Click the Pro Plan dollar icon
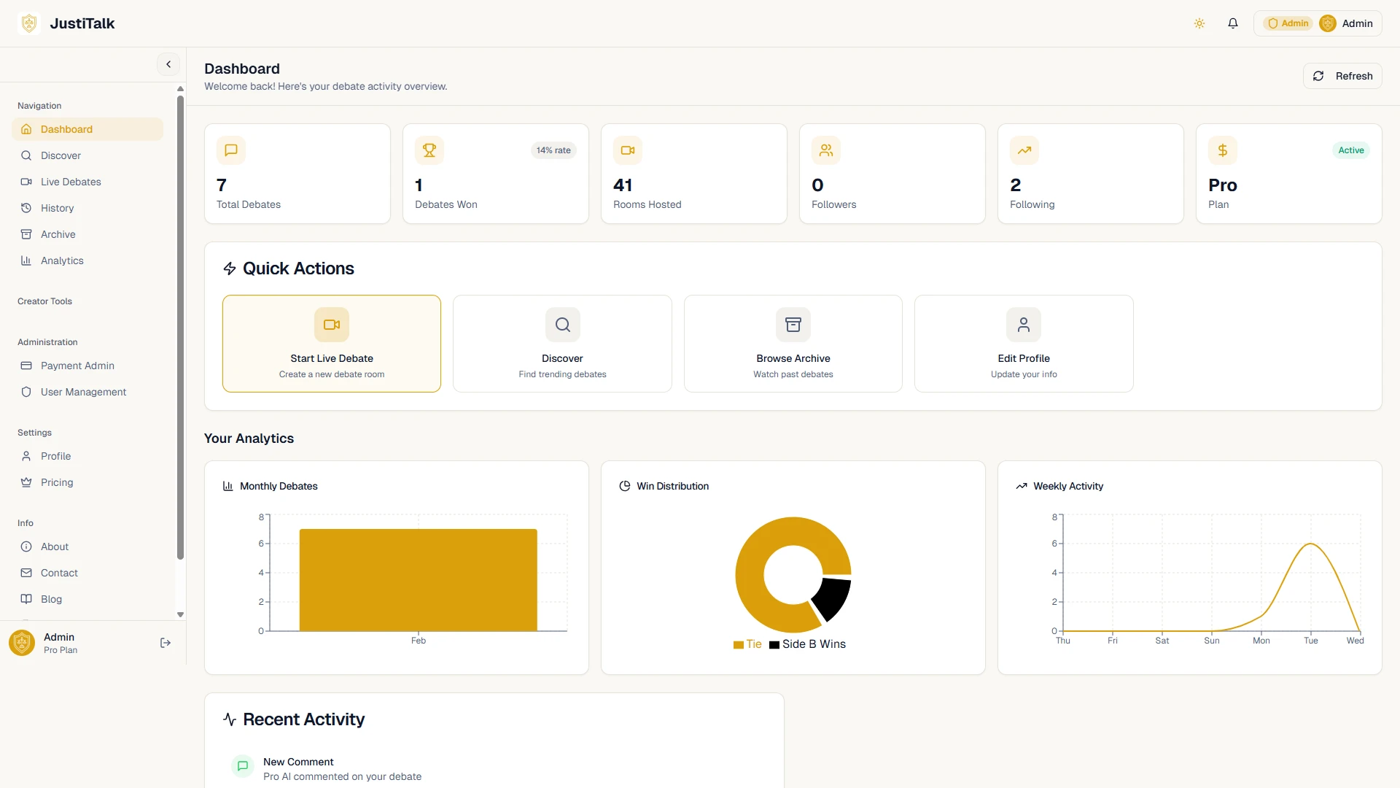Image resolution: width=1400 pixels, height=788 pixels. coord(1223,150)
